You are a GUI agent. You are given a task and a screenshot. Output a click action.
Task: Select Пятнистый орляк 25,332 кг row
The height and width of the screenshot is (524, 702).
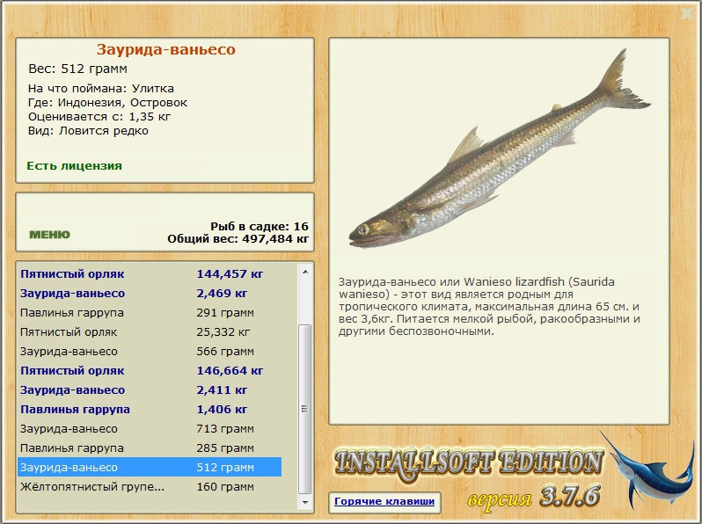point(150,332)
